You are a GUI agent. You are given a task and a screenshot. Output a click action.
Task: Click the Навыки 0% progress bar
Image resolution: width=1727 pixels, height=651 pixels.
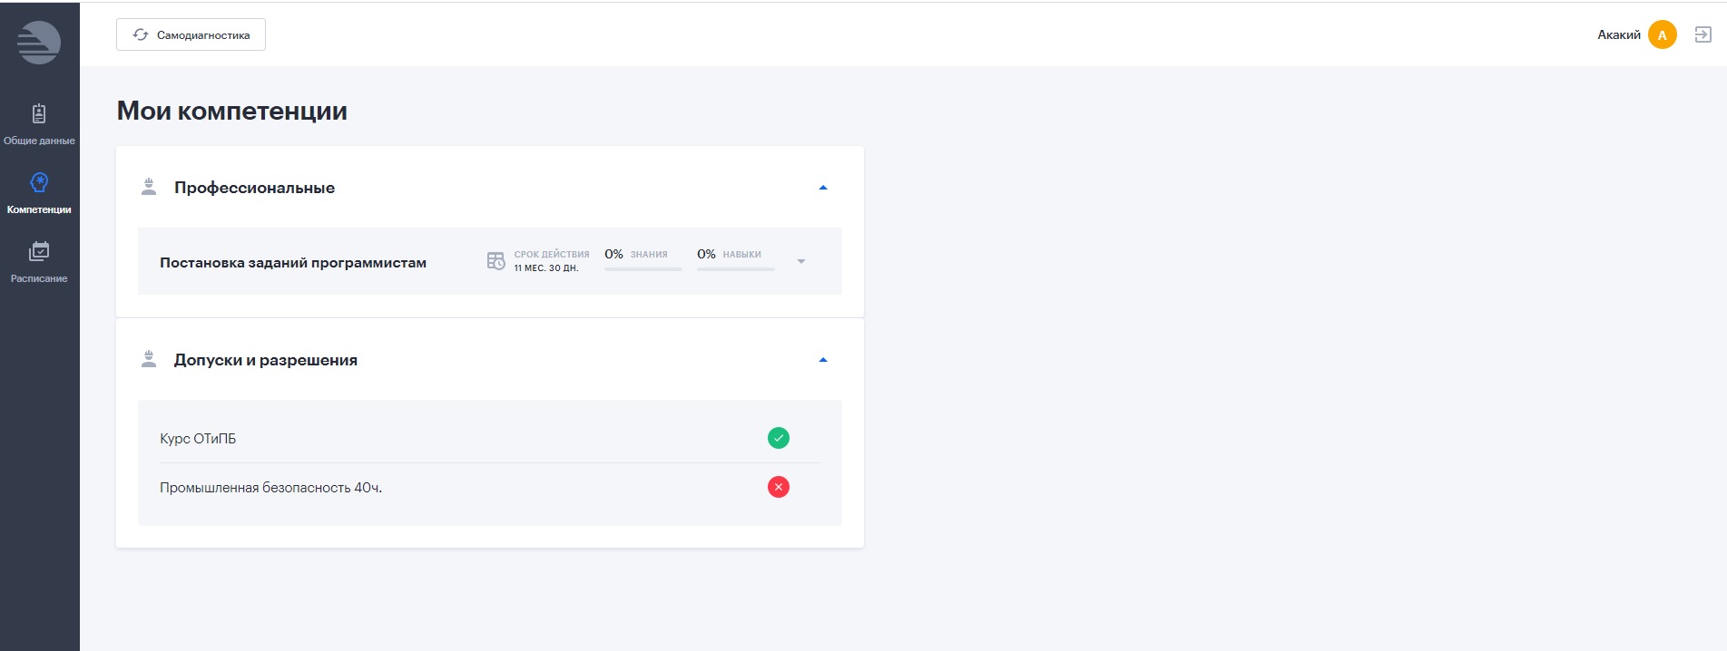735,268
